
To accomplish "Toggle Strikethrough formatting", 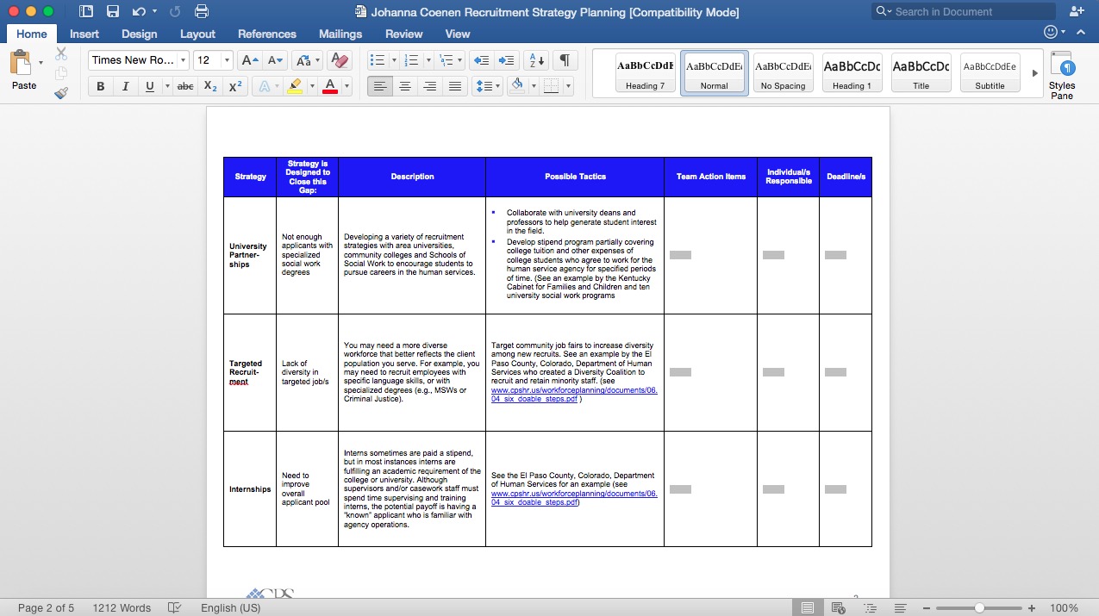I will (x=184, y=86).
